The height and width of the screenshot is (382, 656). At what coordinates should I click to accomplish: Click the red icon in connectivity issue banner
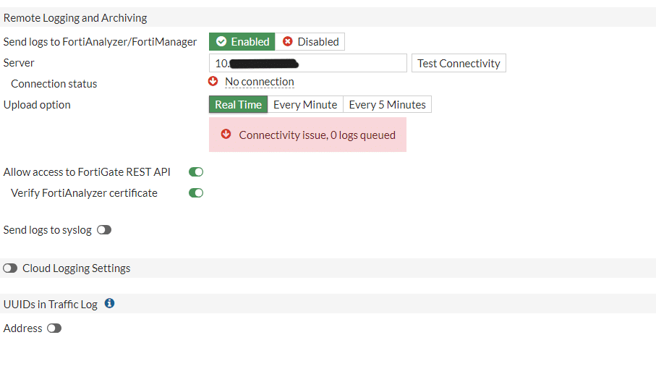(x=226, y=134)
